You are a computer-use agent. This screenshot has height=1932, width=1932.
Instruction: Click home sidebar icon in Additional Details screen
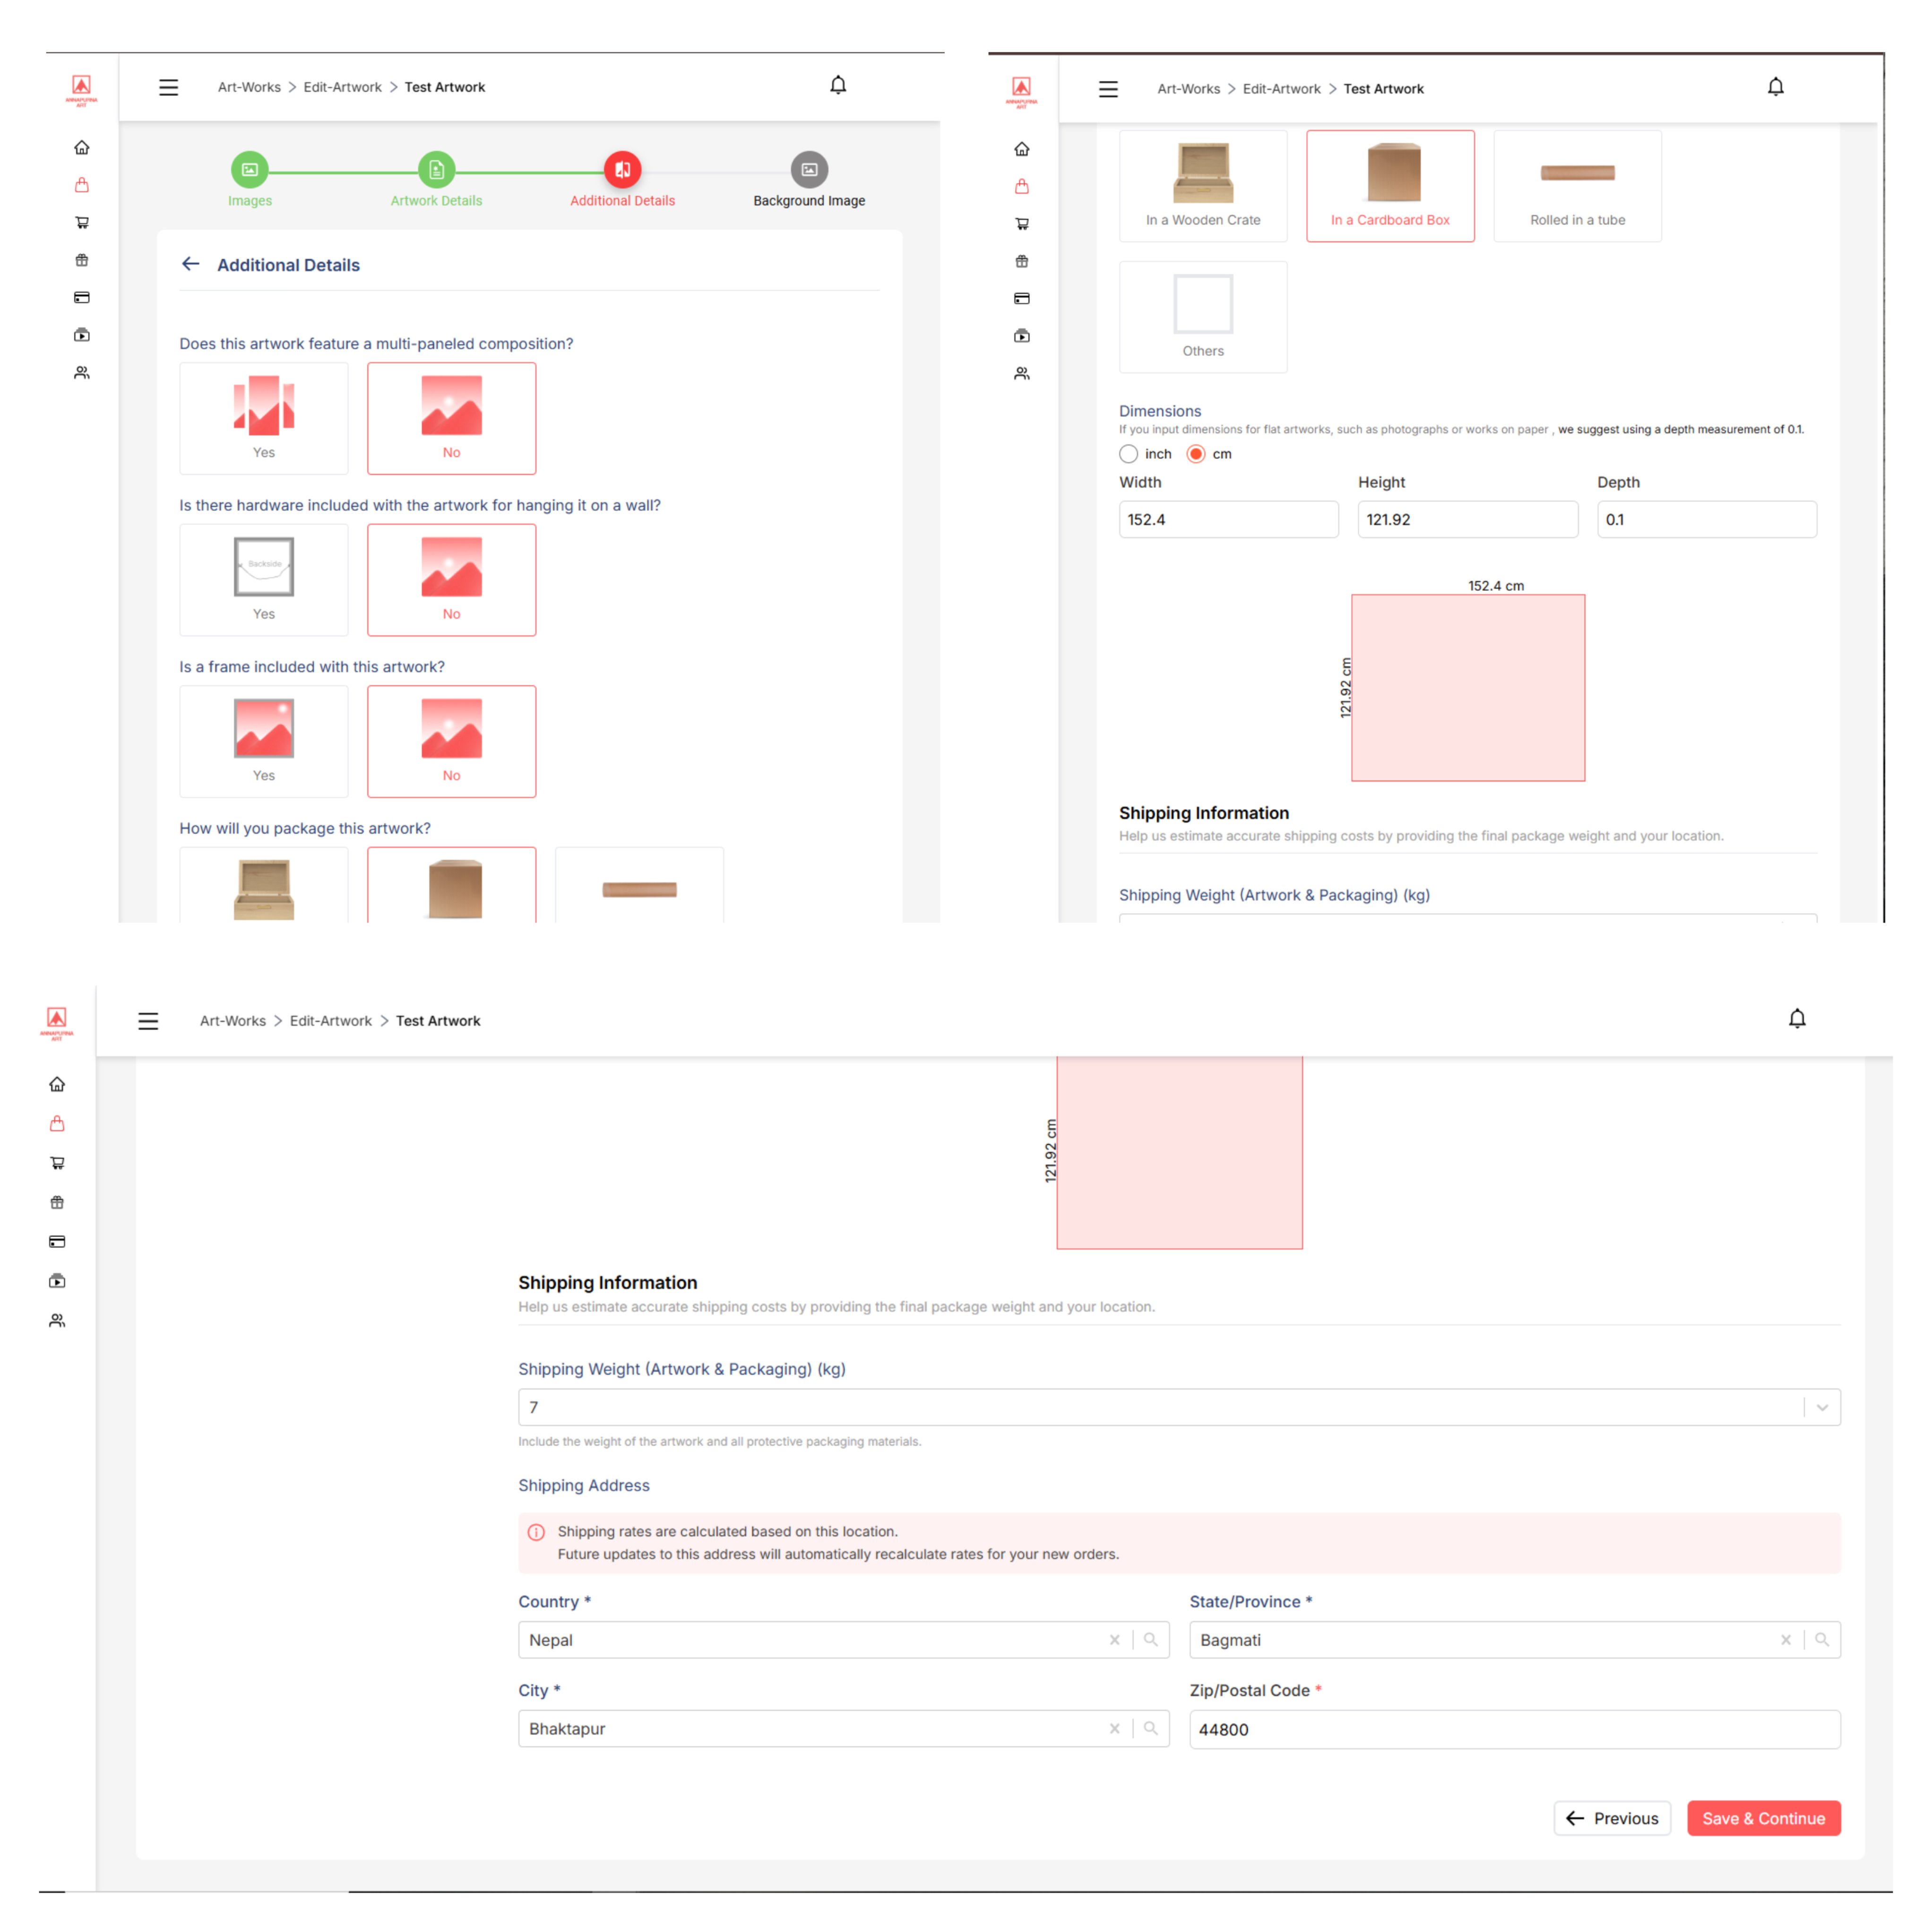(82, 148)
